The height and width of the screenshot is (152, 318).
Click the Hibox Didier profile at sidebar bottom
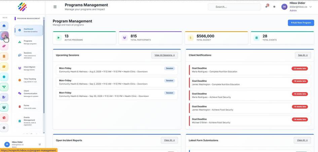[x=22, y=144]
